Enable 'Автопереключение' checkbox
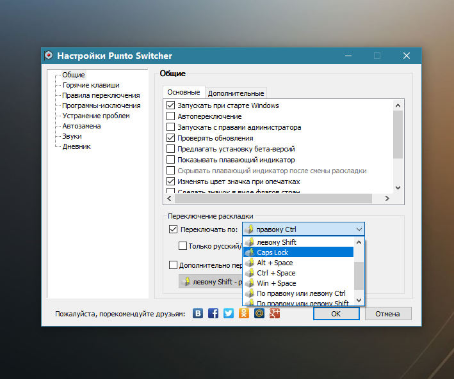The height and width of the screenshot is (379, 454). pos(170,116)
